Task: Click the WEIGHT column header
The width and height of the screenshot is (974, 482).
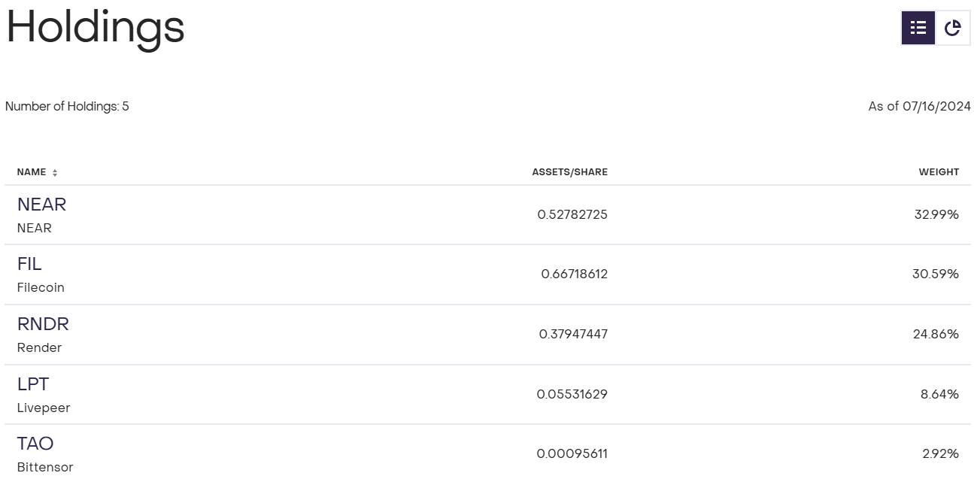Action: coord(939,172)
